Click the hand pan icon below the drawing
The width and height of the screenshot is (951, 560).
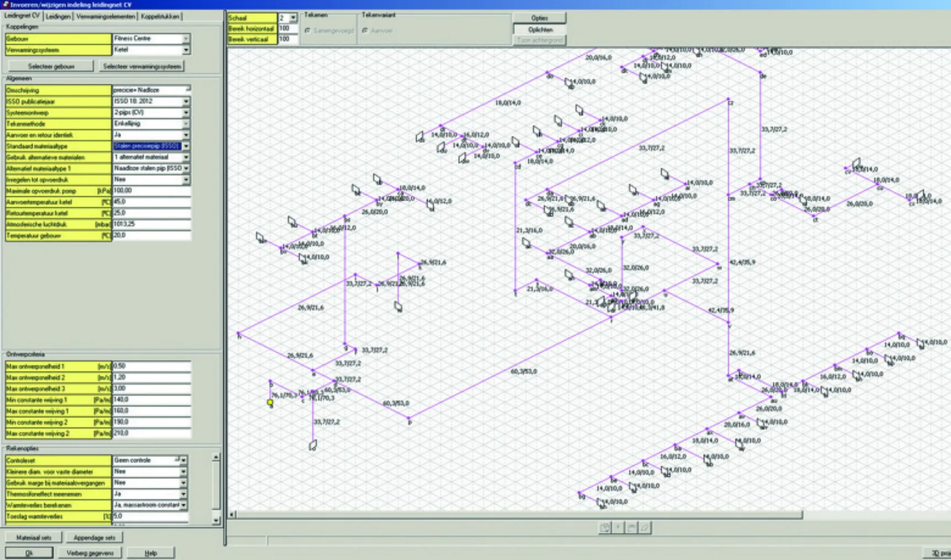[631, 528]
